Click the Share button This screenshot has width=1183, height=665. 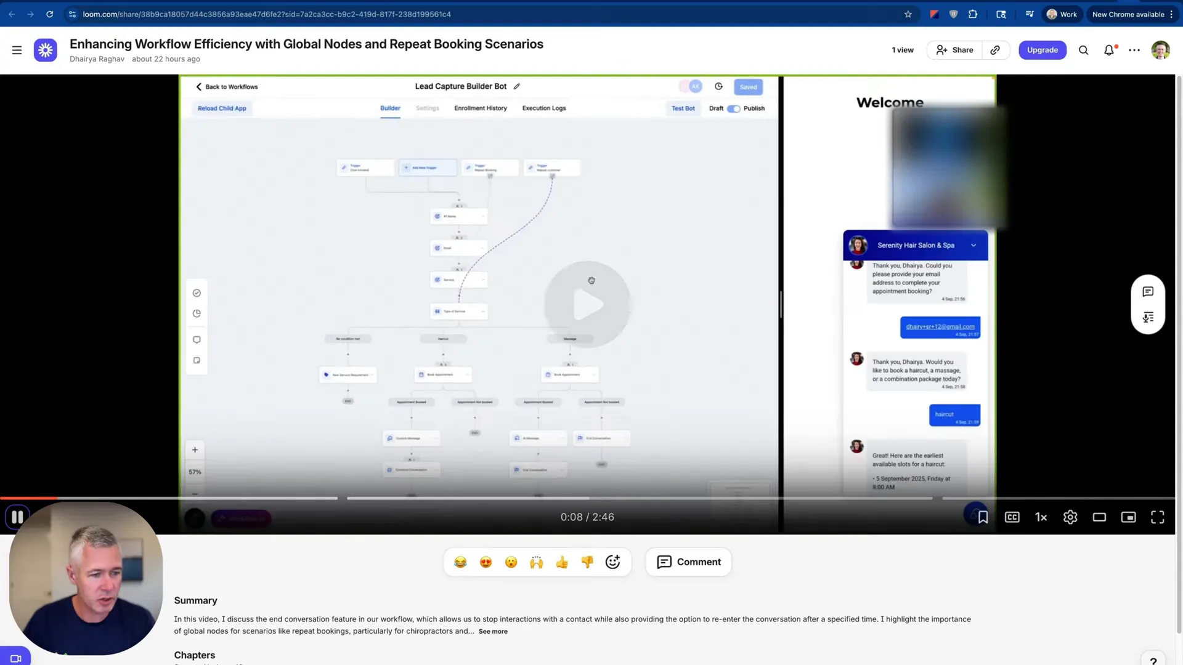(x=954, y=50)
